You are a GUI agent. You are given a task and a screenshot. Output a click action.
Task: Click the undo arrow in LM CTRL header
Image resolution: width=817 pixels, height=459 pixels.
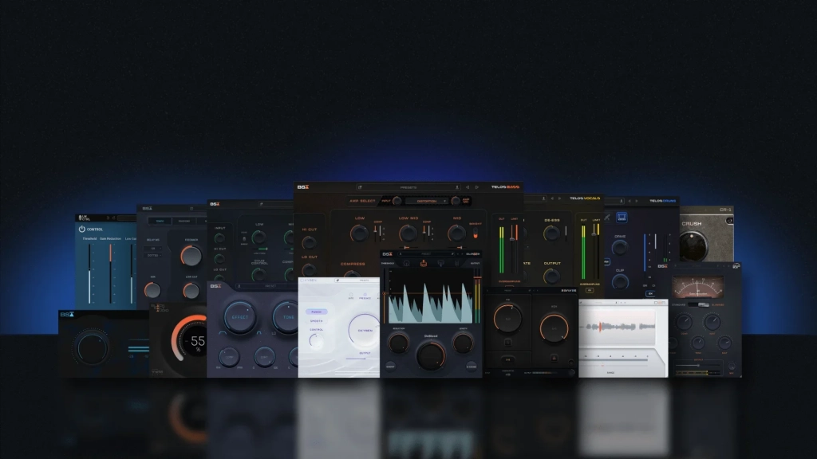108,218
